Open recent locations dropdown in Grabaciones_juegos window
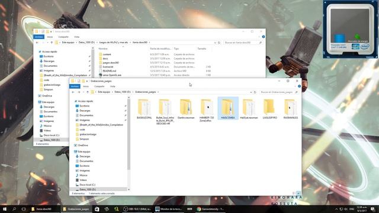This screenshot has height=213, width=379. (x=83, y=92)
